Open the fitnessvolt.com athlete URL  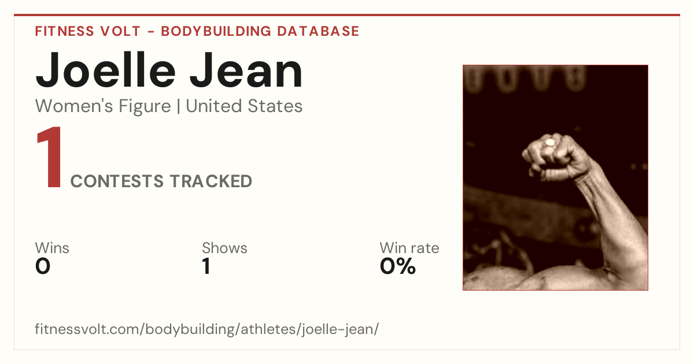[x=207, y=330]
